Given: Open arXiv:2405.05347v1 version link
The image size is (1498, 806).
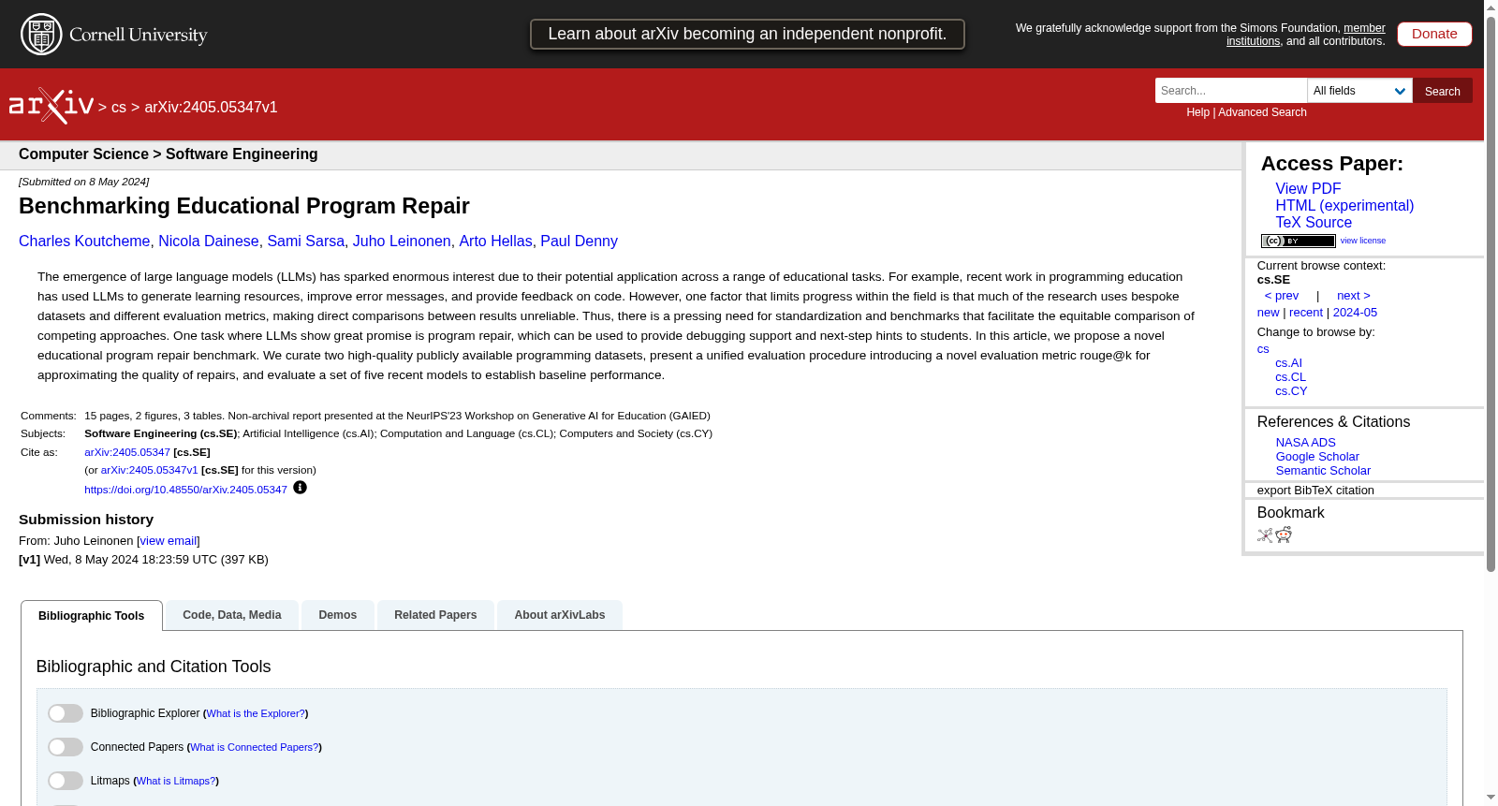Looking at the screenshot, I should 149,470.
